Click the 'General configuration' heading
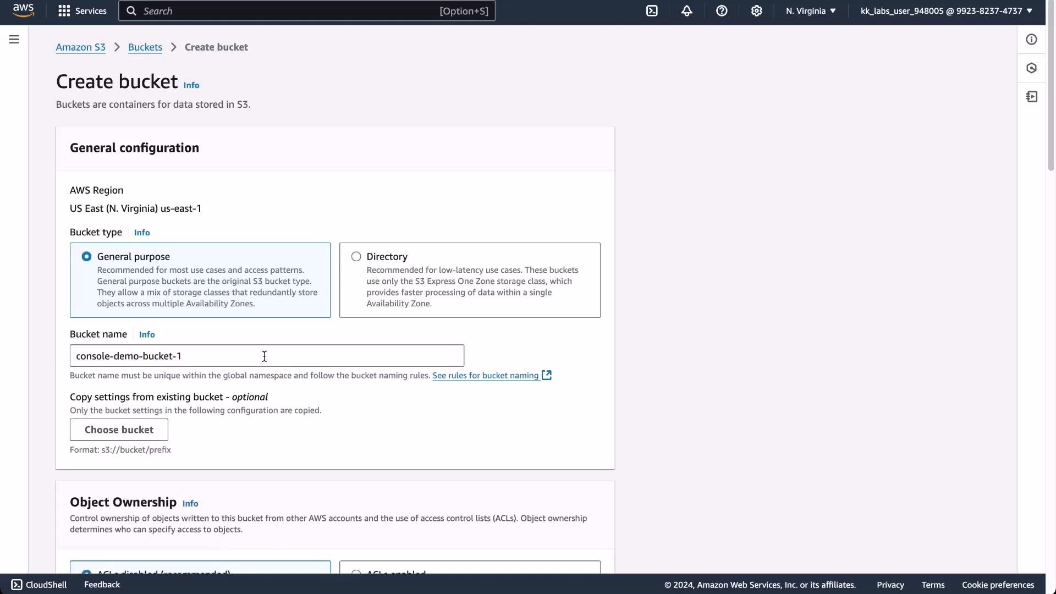The image size is (1056, 594). click(134, 148)
